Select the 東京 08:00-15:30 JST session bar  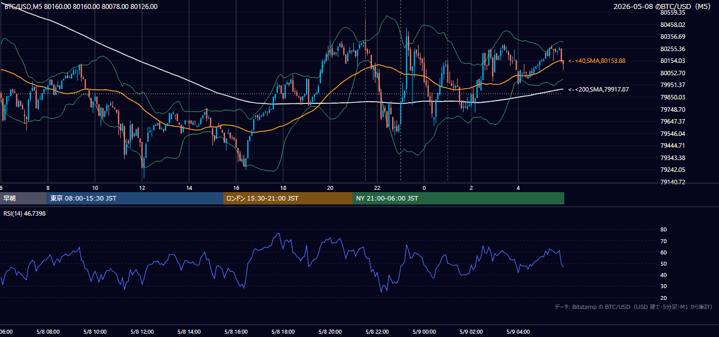pos(135,198)
